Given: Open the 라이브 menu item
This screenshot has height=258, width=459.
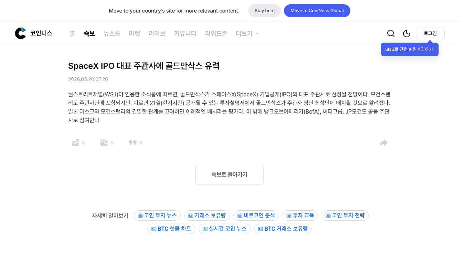Looking at the screenshot, I should [157, 33].
